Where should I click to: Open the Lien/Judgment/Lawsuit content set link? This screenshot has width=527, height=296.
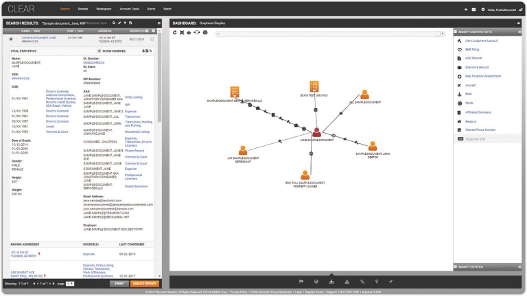pos(480,40)
